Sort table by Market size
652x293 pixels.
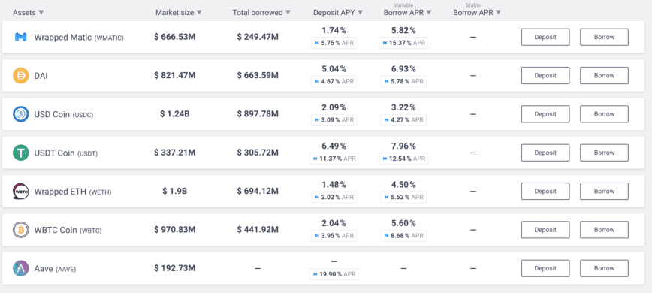[178, 13]
